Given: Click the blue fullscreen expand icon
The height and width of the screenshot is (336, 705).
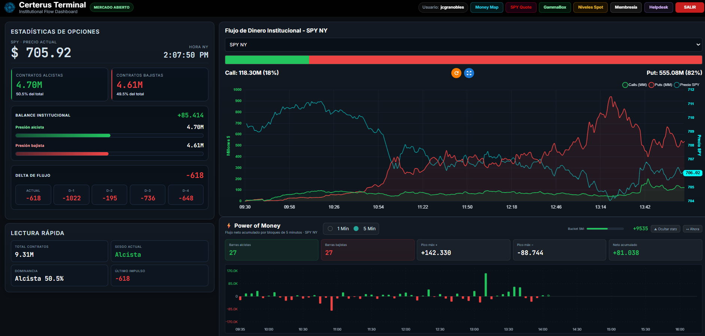Looking at the screenshot, I should (469, 73).
